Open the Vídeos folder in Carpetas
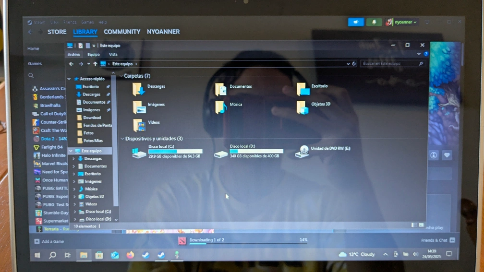The image size is (484, 272). tap(146, 125)
